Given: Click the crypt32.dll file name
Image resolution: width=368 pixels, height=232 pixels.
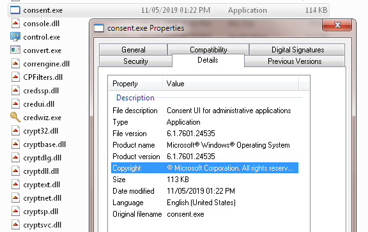Looking at the screenshot, I should click(41, 131).
